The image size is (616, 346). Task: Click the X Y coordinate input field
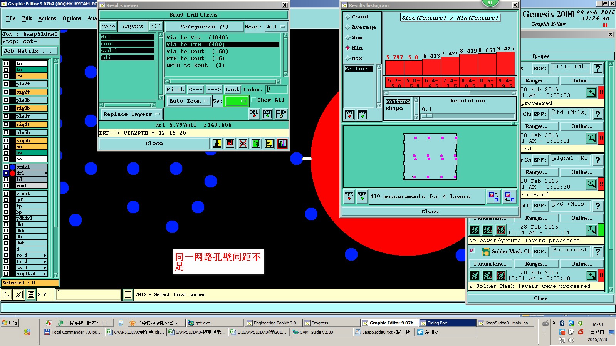(89, 295)
